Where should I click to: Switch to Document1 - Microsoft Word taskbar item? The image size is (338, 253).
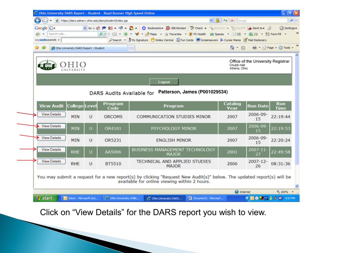[x=207, y=198]
